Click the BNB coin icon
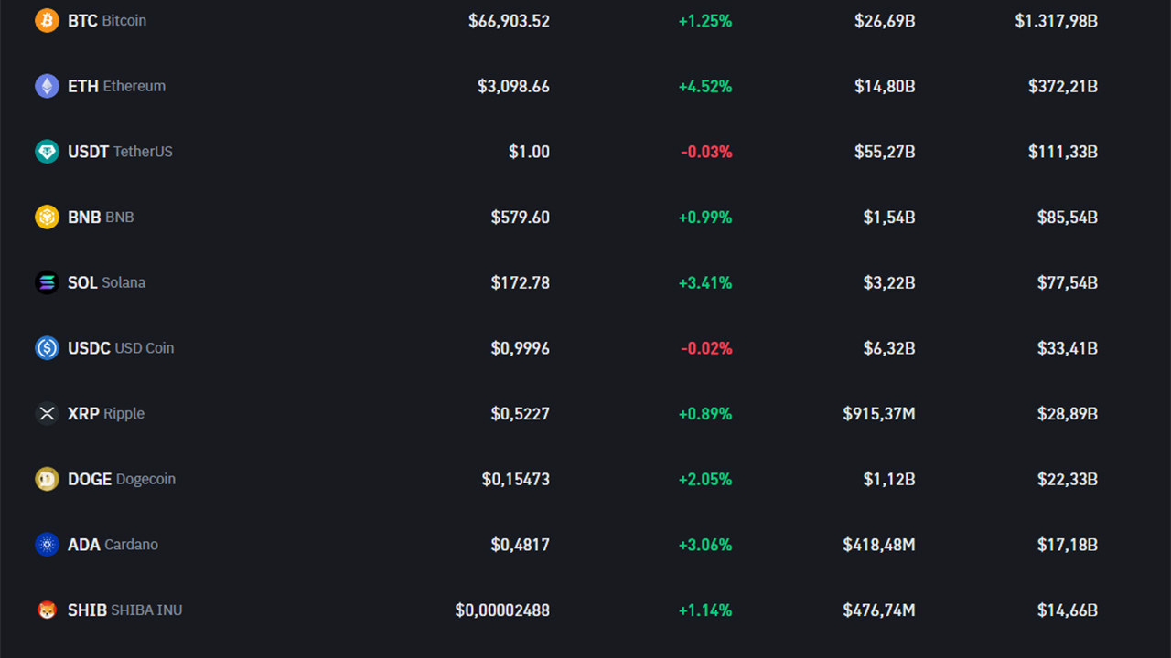 pyautogui.click(x=47, y=217)
